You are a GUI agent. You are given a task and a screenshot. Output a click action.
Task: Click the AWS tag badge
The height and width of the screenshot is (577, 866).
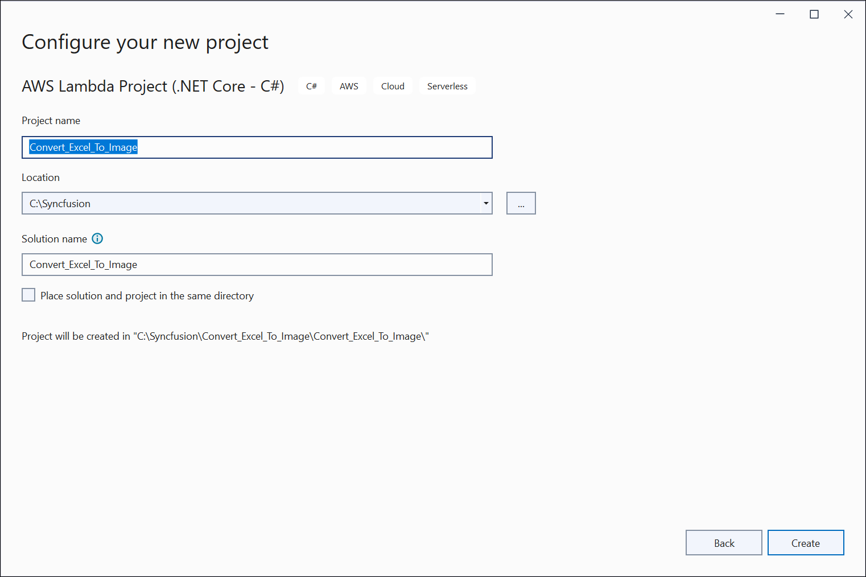349,86
